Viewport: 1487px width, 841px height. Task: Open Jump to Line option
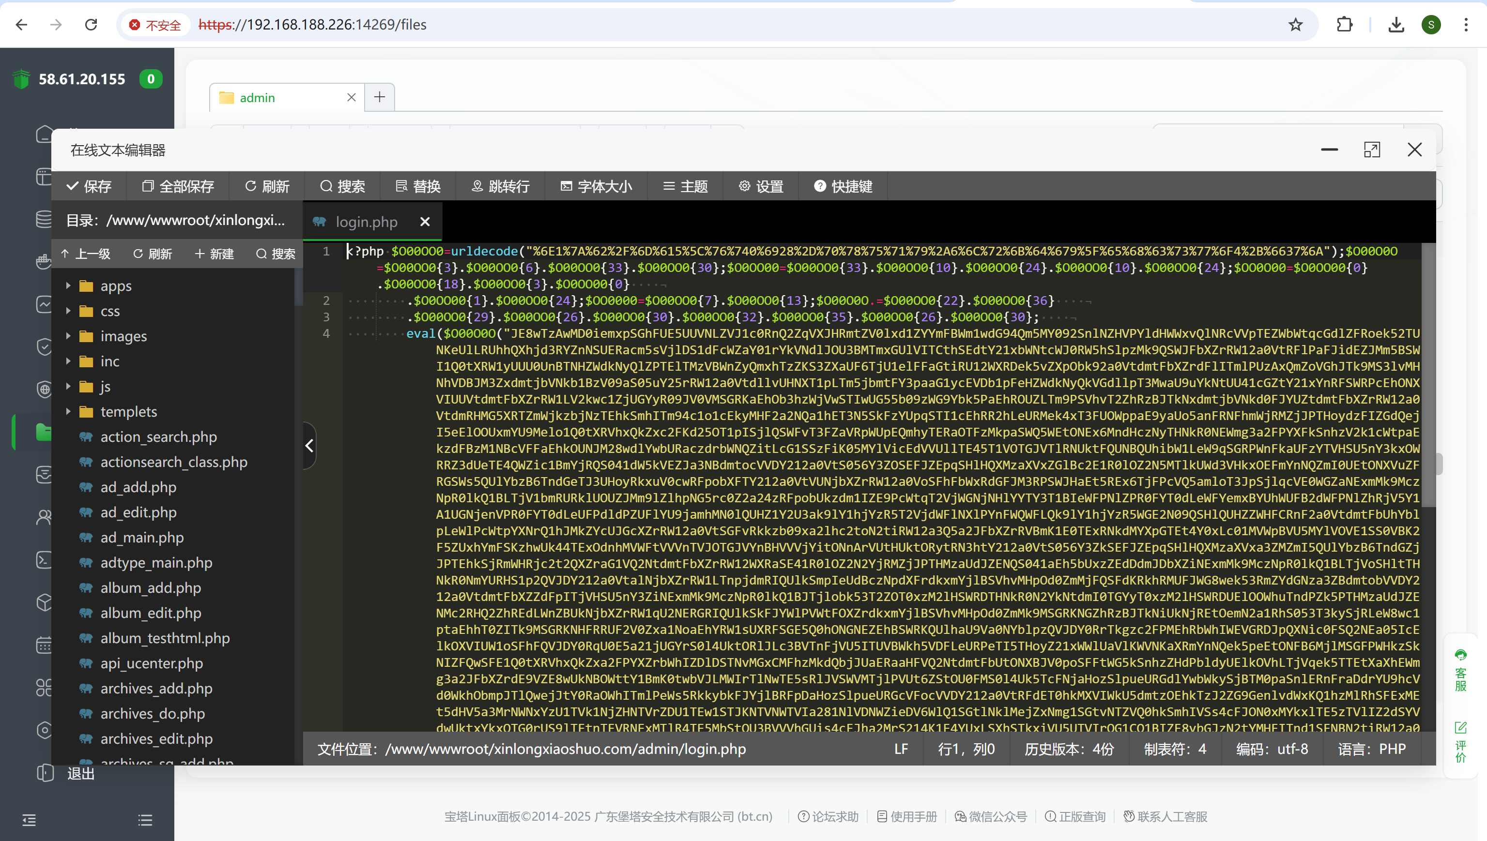(501, 186)
